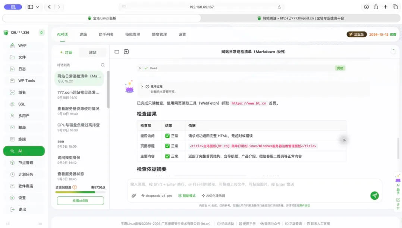Click the AI优化提示词 button
Viewport: 402px width, 228px height.
click(x=213, y=196)
